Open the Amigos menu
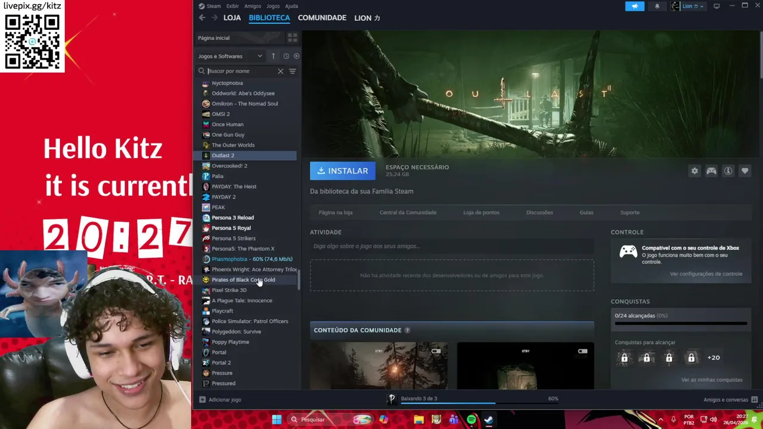 coord(252,6)
